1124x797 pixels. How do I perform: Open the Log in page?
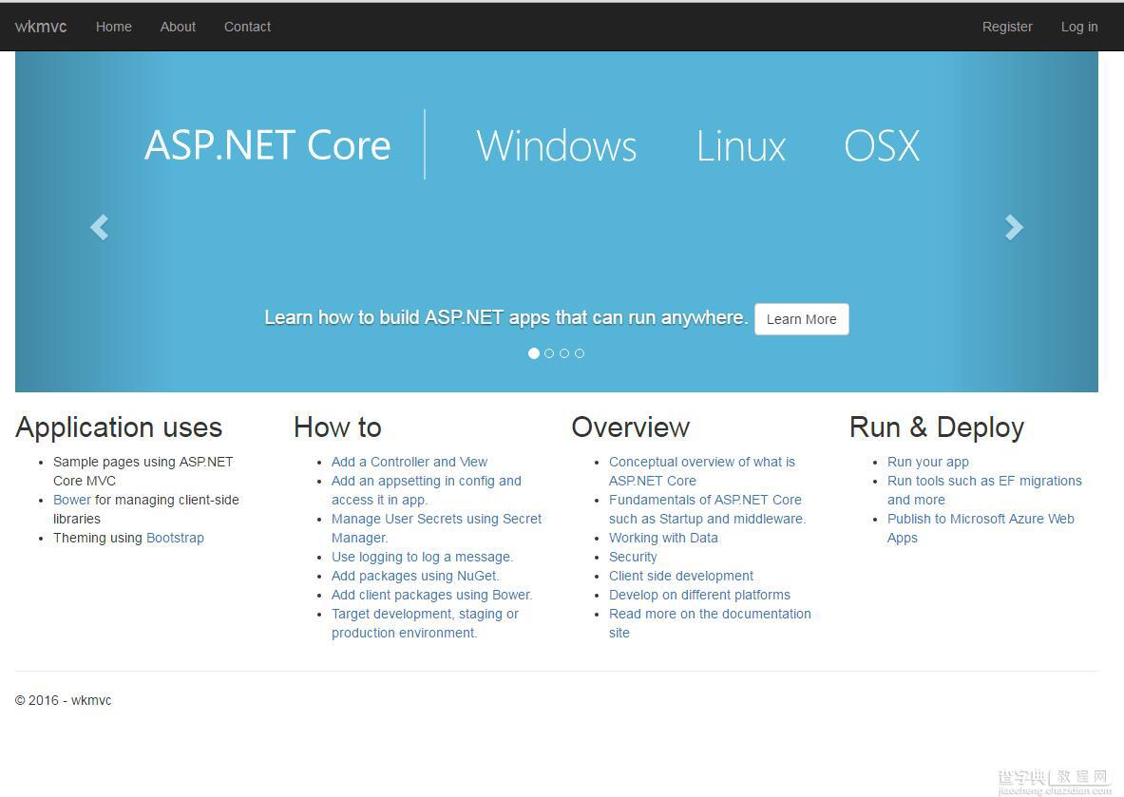pos(1079,27)
